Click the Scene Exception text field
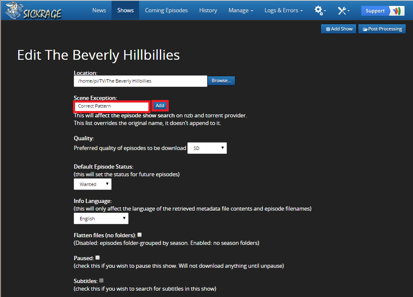413x297 pixels. pyautogui.click(x=112, y=106)
